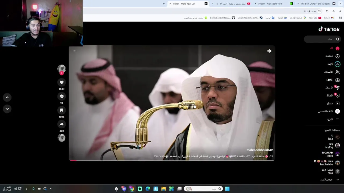Seek on the video progress bar
Viewport: 344px width, 193px height.
(172, 160)
